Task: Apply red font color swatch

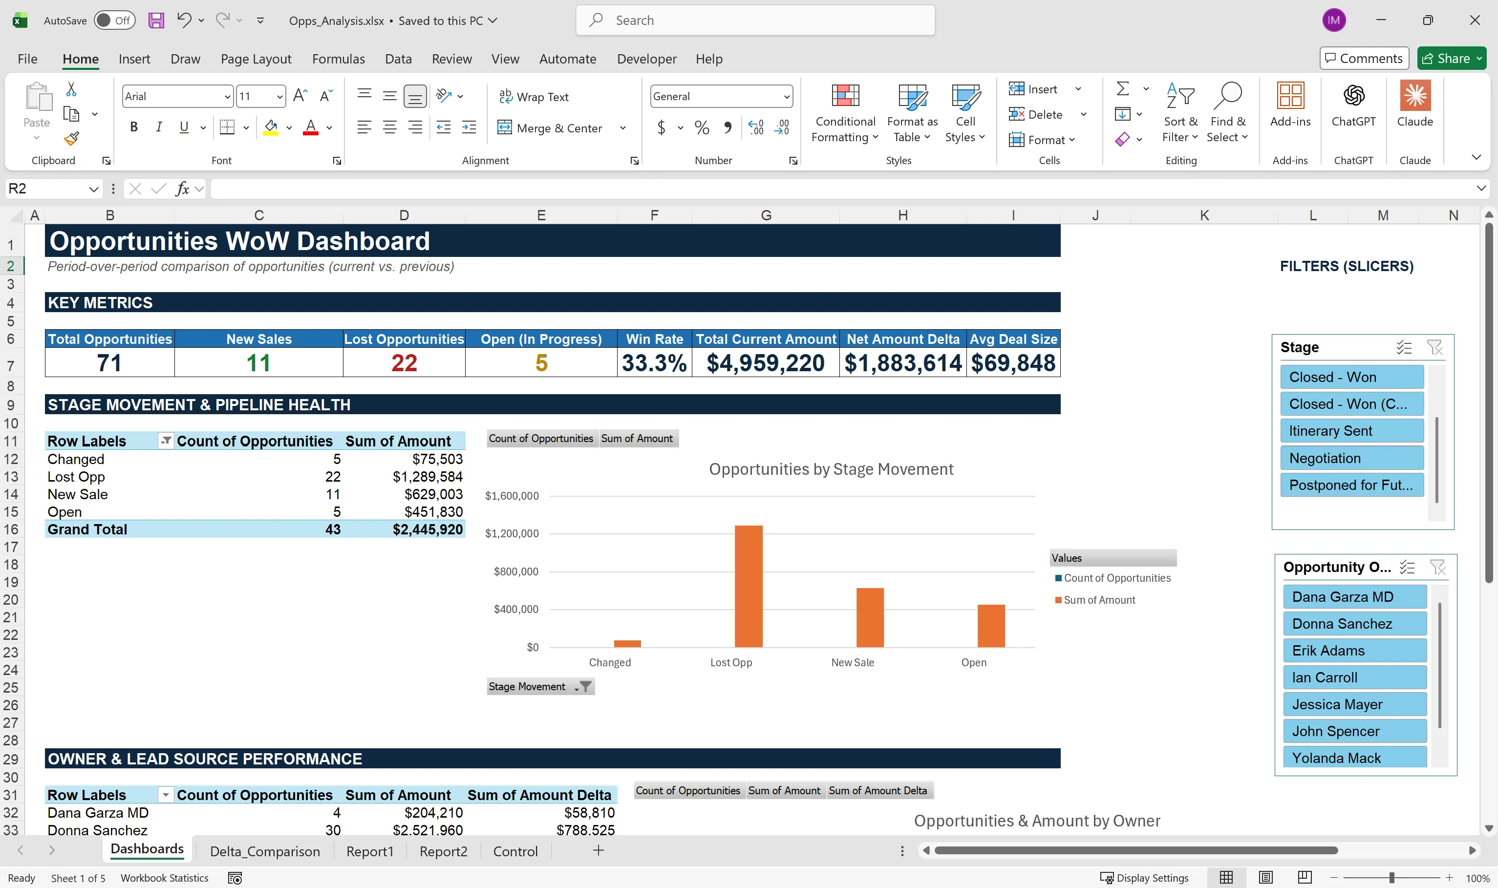Action: (311, 127)
